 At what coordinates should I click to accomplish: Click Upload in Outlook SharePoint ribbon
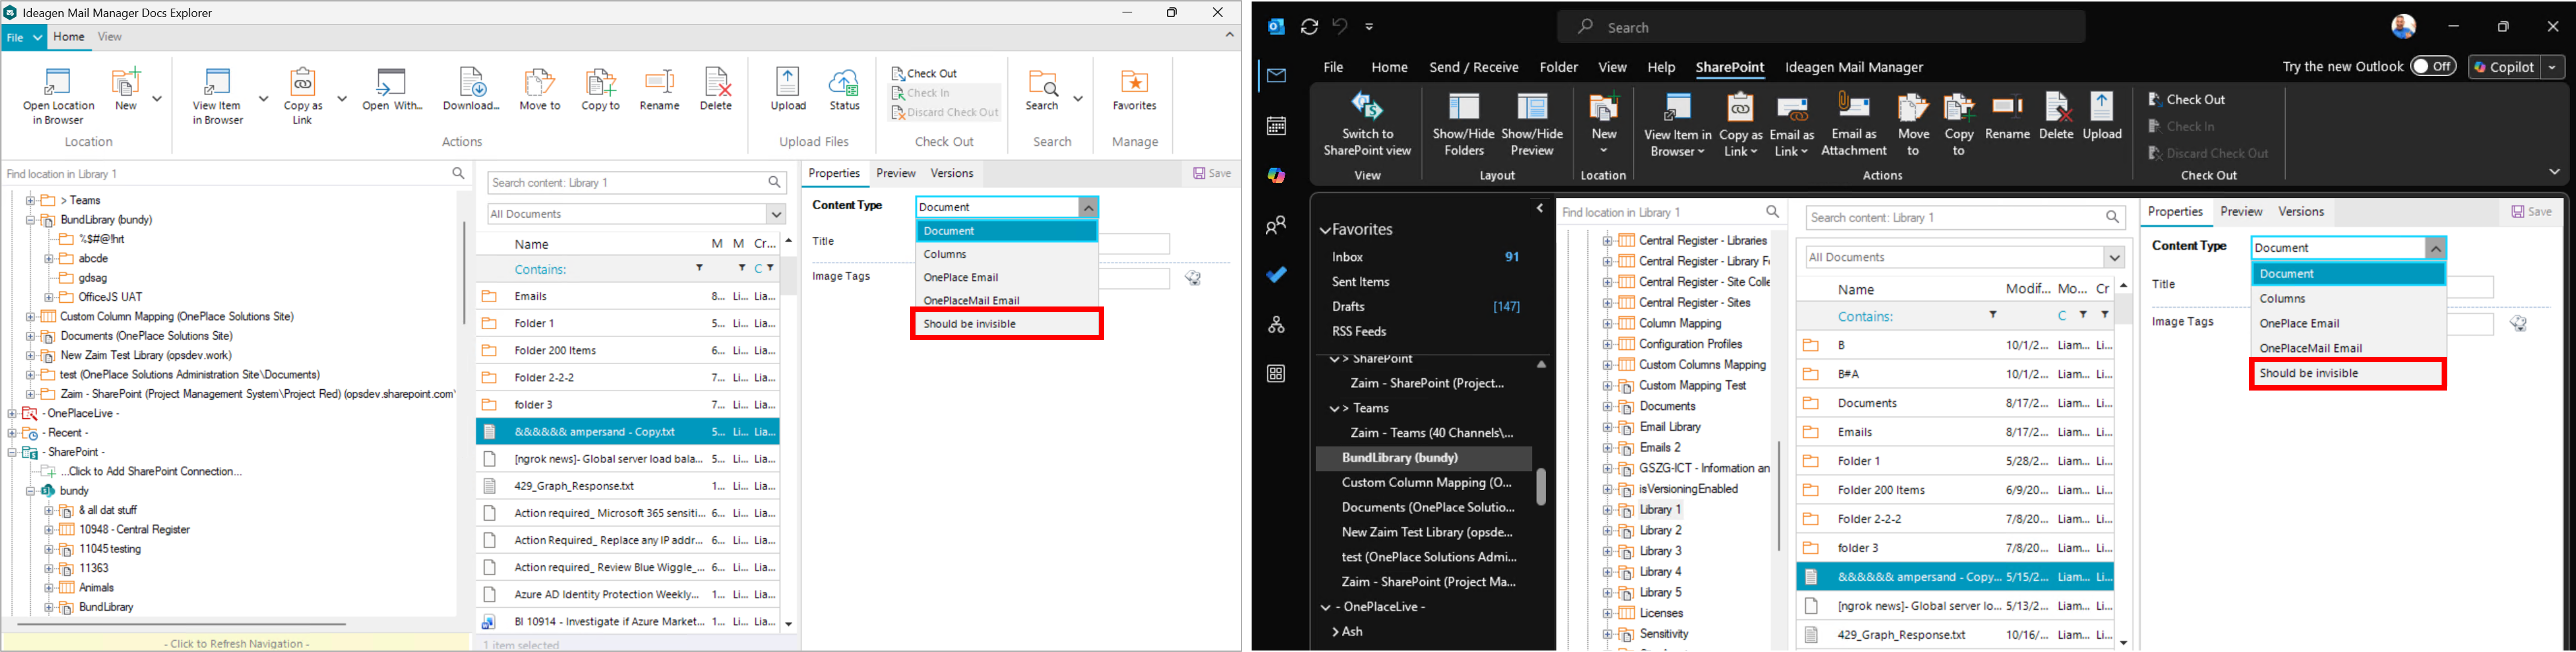(x=2102, y=116)
